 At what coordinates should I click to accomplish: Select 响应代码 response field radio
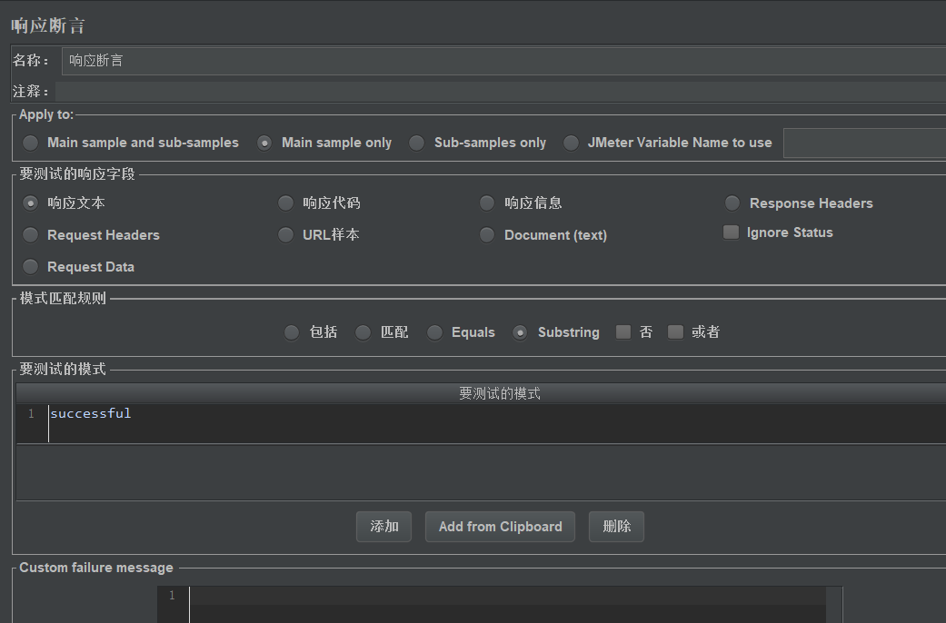pyautogui.click(x=285, y=203)
